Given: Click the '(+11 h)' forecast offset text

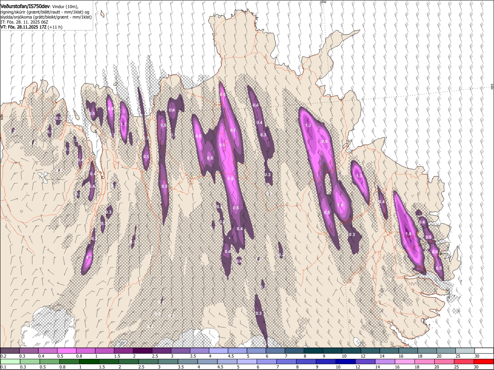Looking at the screenshot, I should pos(56,27).
